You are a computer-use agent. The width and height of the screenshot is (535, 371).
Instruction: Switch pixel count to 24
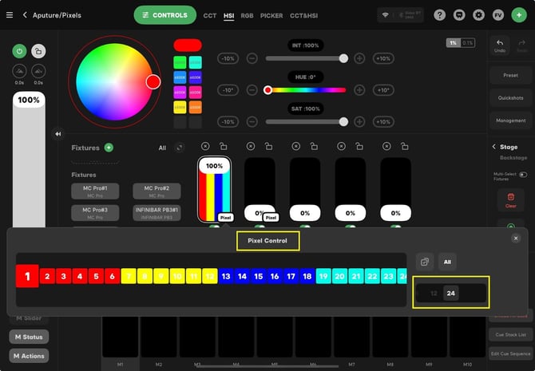(450, 294)
